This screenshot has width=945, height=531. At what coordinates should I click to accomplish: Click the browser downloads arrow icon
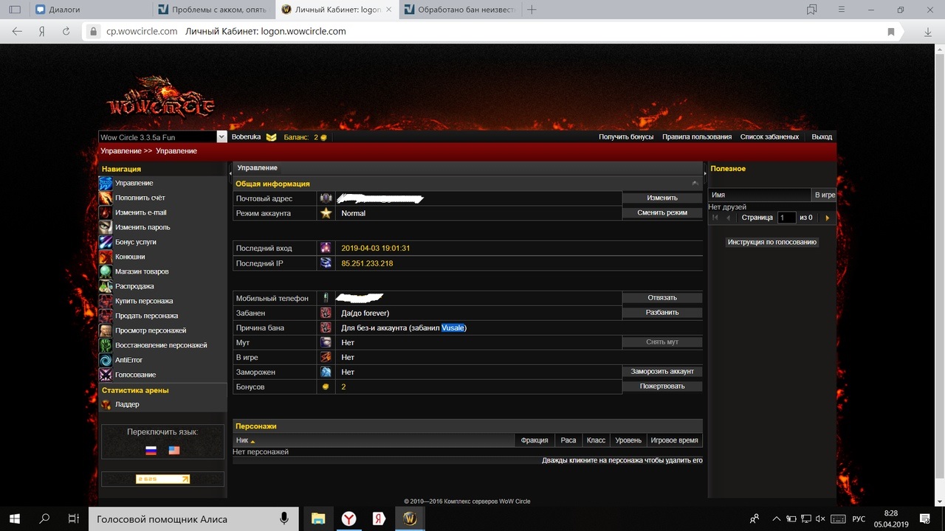928,32
